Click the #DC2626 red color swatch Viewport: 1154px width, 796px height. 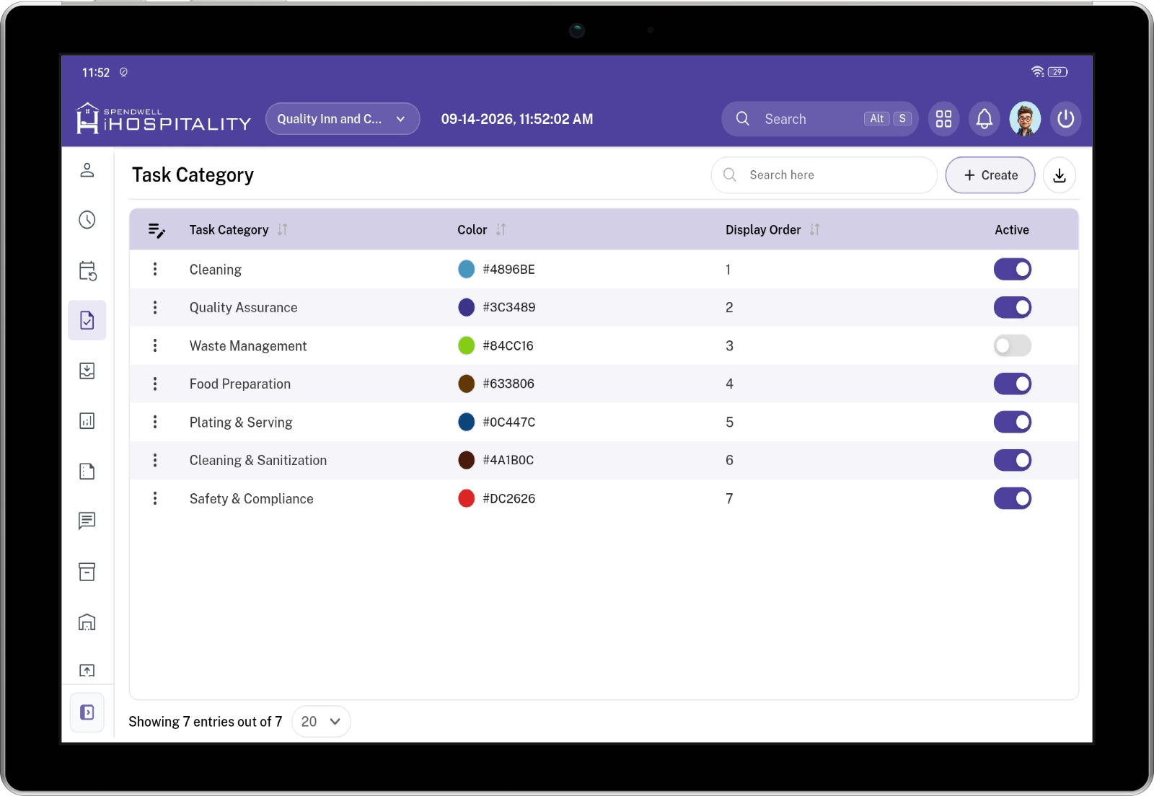click(x=467, y=498)
